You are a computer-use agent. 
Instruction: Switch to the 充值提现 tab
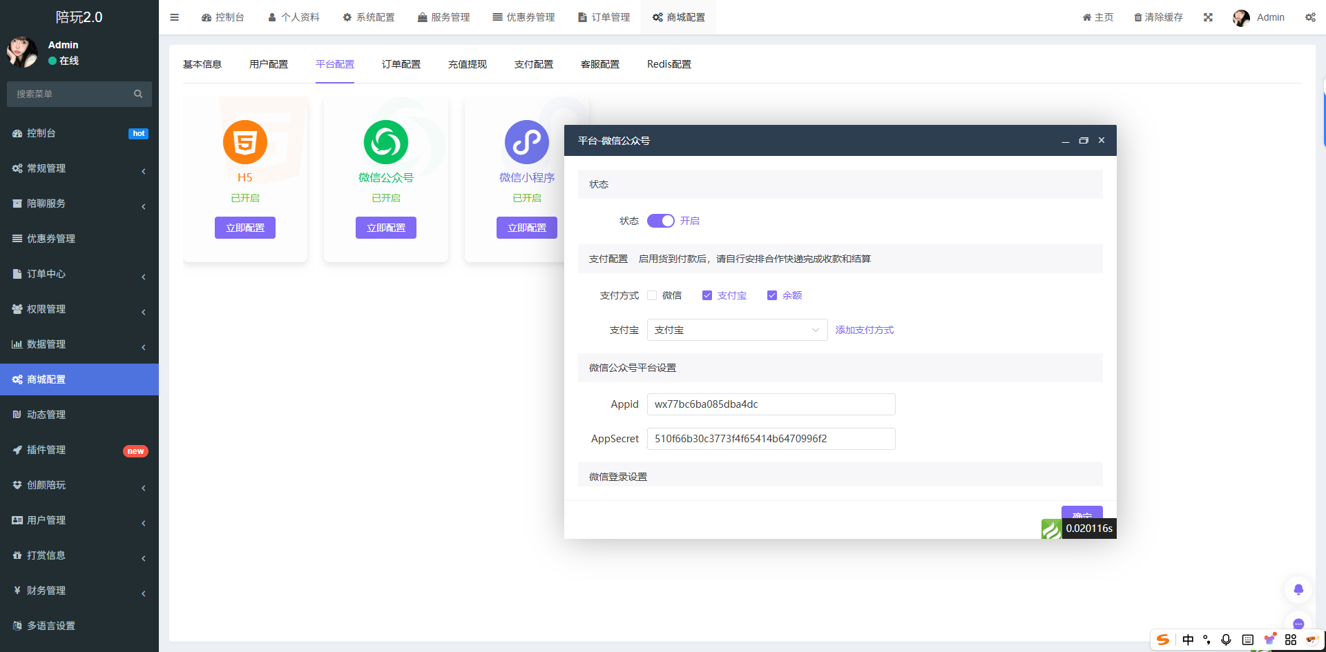(468, 64)
